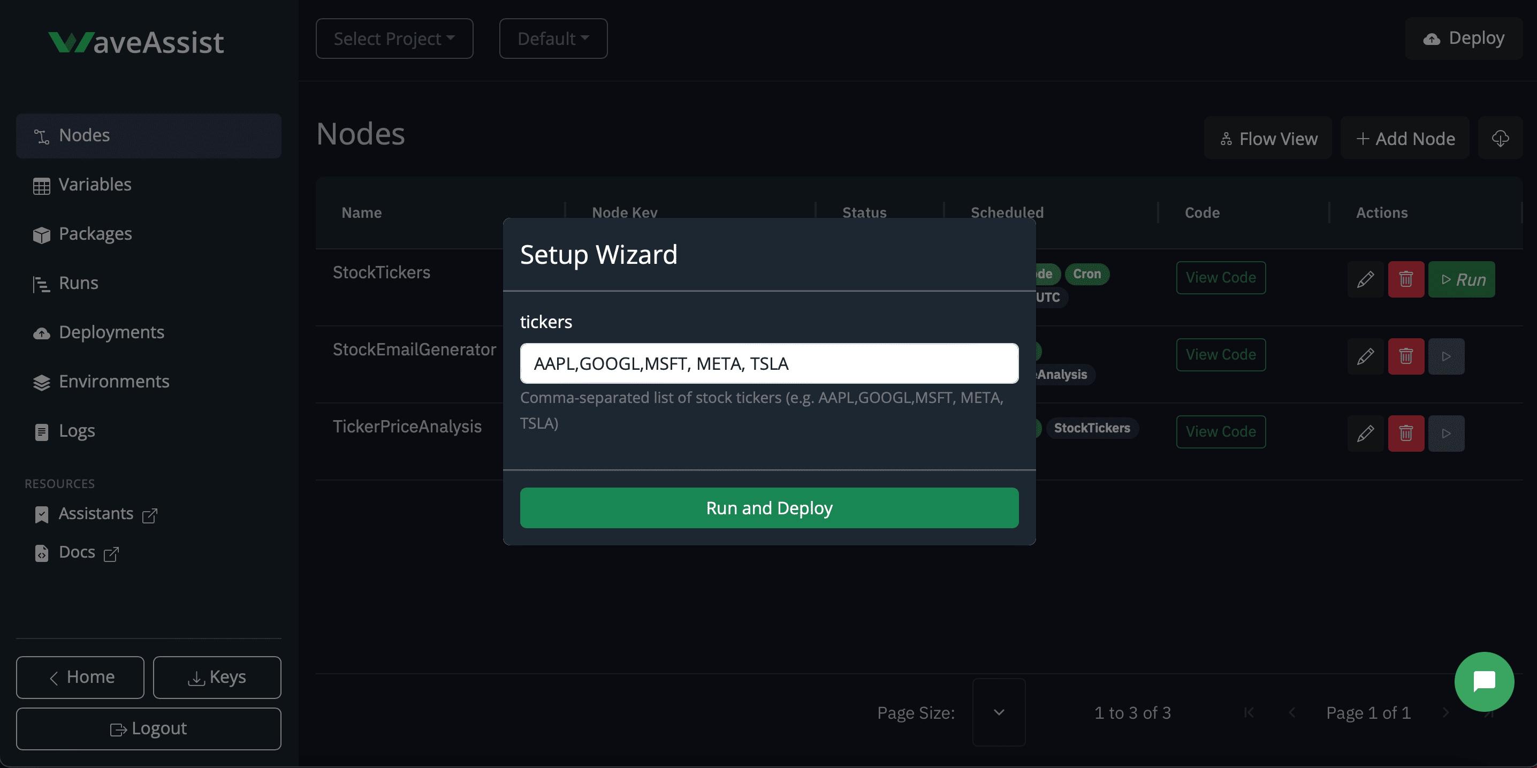View Code for the TickerPriceAnalysis node
This screenshot has height=768, width=1537.
(1221, 432)
